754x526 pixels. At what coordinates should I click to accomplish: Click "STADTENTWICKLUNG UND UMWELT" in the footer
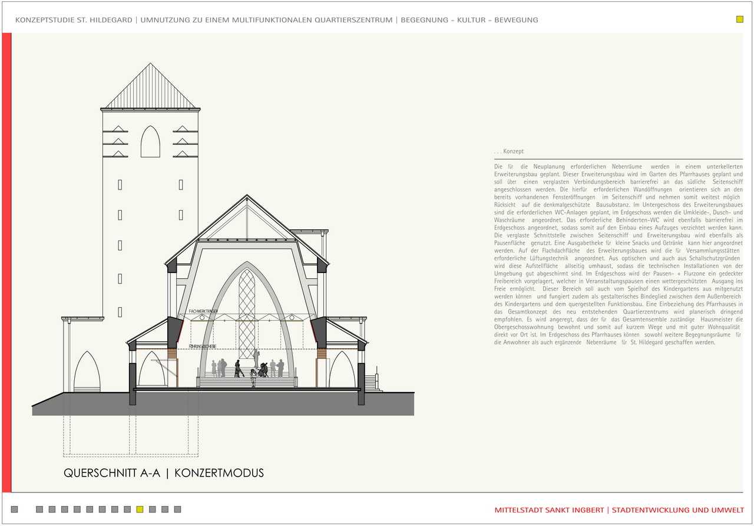[x=678, y=510]
